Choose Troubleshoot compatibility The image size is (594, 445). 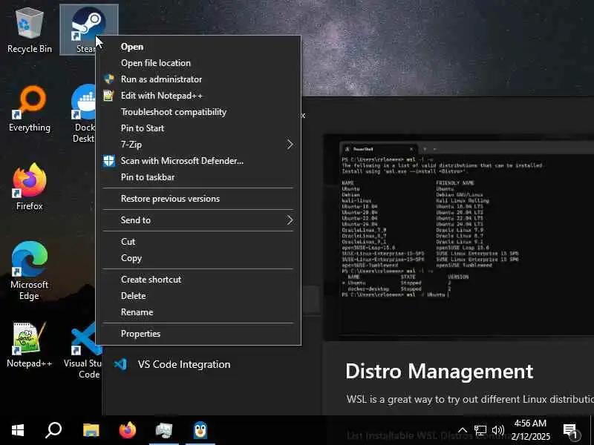point(198,112)
